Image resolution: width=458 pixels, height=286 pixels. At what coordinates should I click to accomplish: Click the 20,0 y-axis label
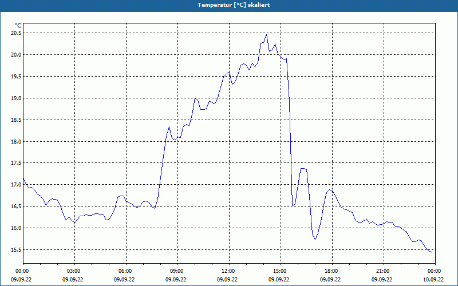(16, 55)
